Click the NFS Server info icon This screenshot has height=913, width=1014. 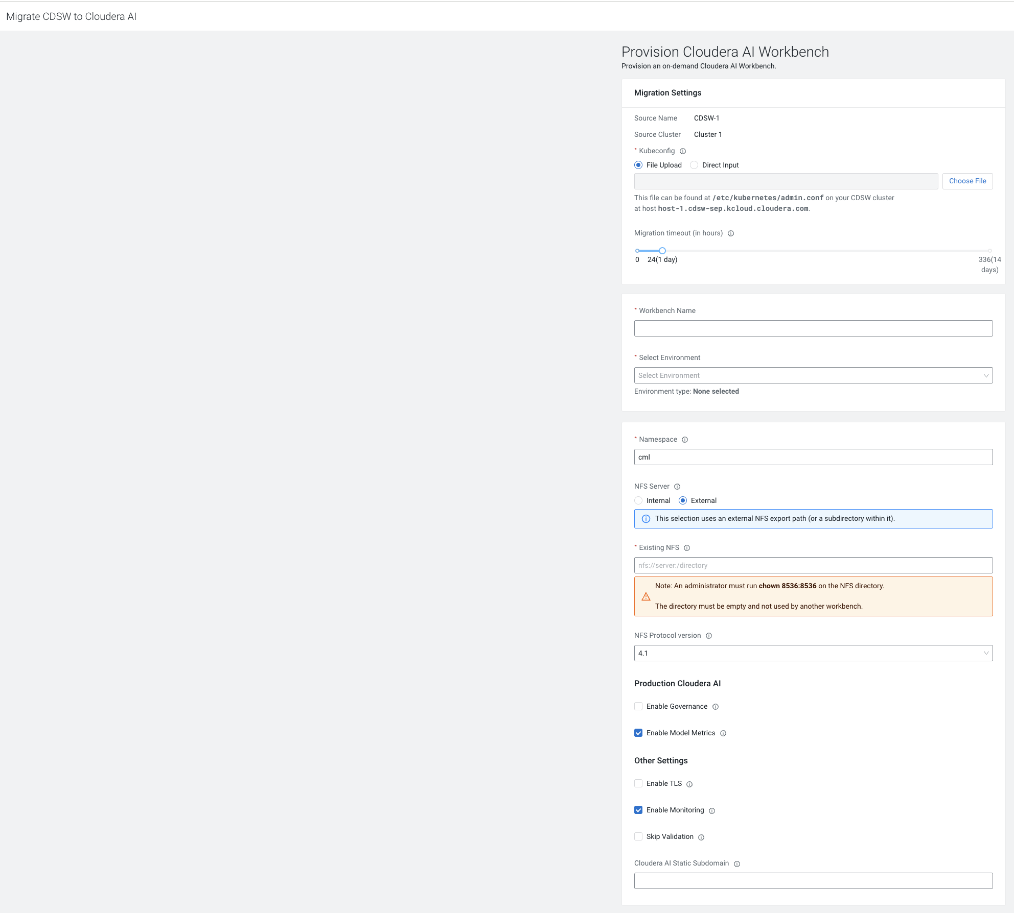tap(677, 487)
